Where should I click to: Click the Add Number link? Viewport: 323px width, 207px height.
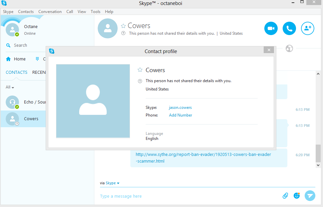(x=180, y=115)
